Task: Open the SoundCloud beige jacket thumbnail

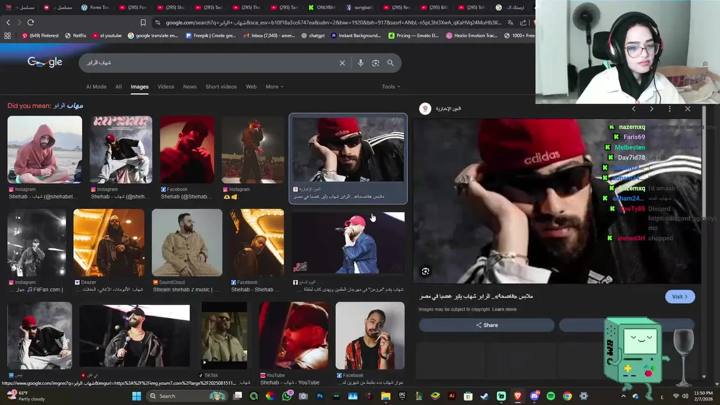Action: point(187,242)
